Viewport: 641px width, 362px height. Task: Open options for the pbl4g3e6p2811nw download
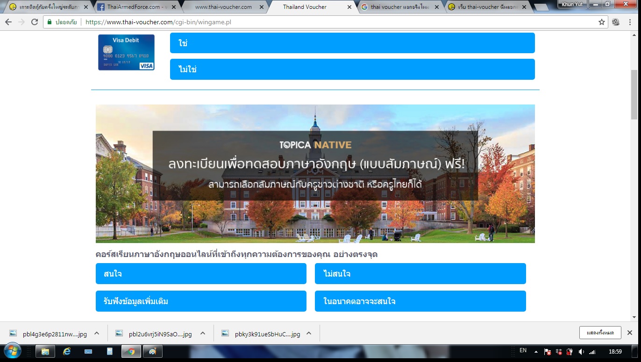click(97, 333)
